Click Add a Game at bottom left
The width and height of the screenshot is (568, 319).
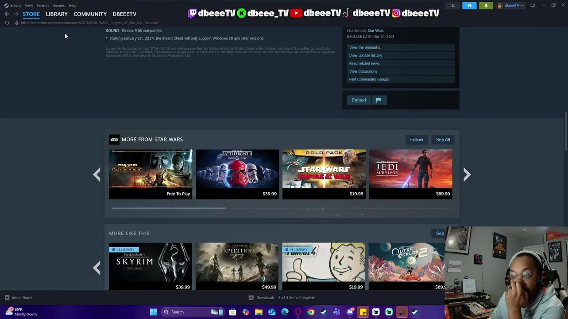pos(22,298)
